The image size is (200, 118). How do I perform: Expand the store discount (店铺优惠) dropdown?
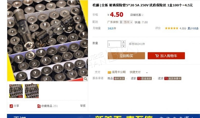tap(137, 15)
